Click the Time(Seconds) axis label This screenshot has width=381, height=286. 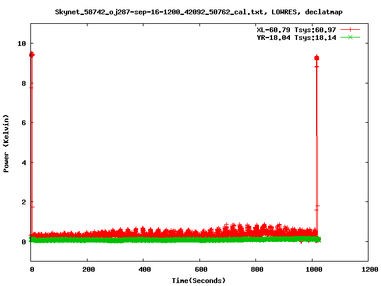click(x=198, y=281)
